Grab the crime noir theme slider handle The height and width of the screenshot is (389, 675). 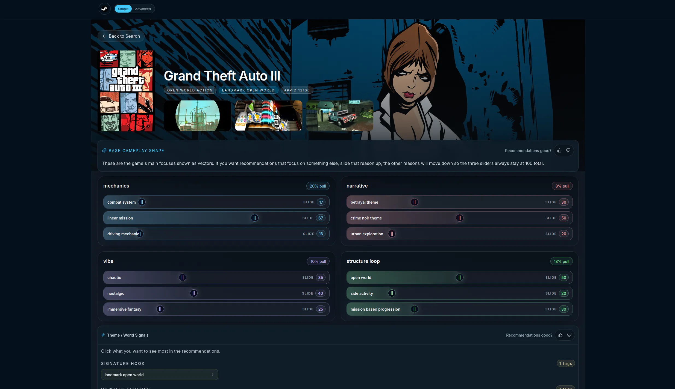tap(460, 218)
